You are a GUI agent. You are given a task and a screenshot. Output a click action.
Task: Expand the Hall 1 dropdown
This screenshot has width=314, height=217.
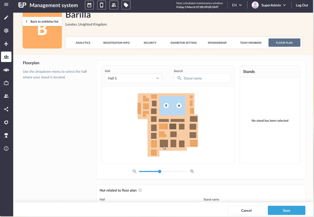click(133, 78)
